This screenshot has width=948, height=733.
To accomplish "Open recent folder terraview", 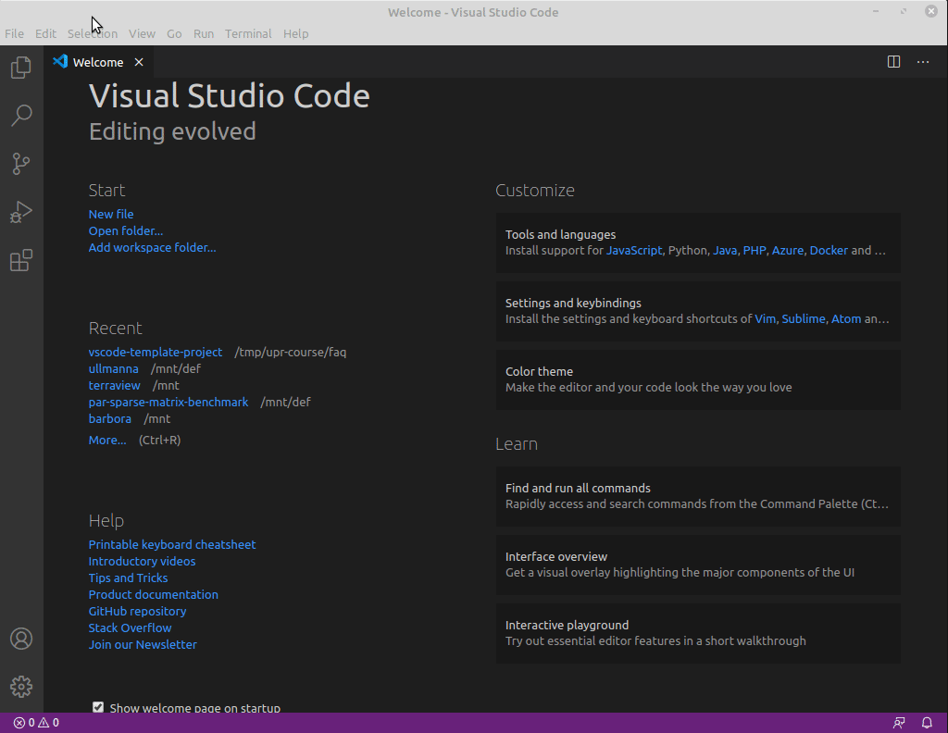I will click(114, 385).
